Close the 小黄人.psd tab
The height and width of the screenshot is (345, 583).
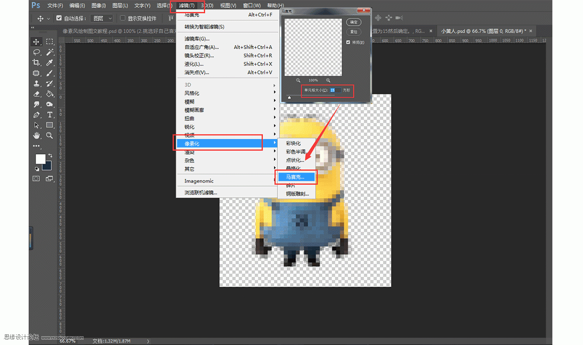pyautogui.click(x=531, y=31)
